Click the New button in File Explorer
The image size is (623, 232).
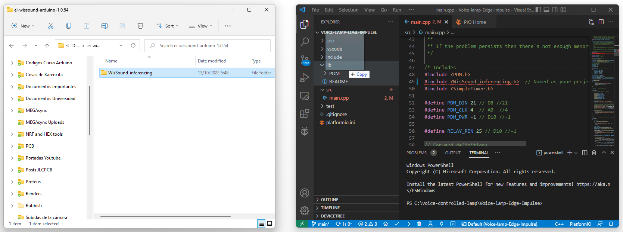tap(23, 26)
